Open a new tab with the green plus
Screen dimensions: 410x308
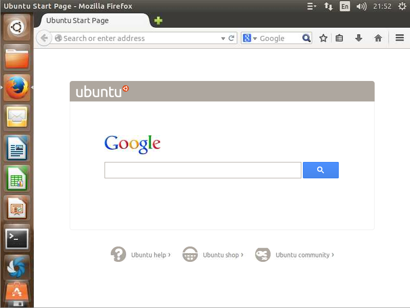[x=158, y=20]
